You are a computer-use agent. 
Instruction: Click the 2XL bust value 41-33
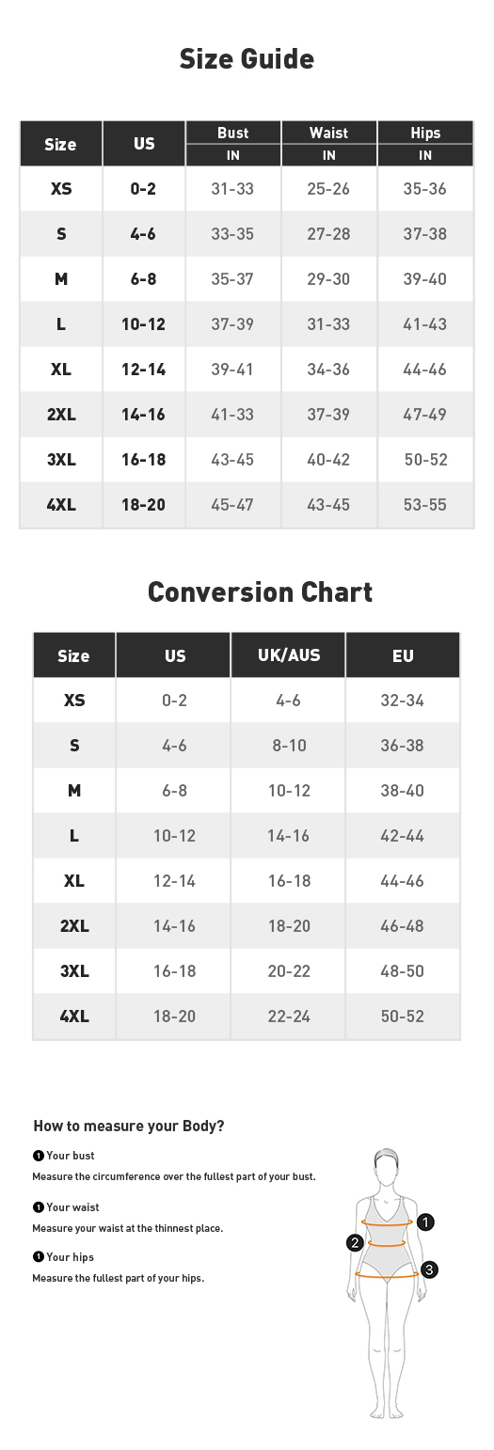pos(232,415)
